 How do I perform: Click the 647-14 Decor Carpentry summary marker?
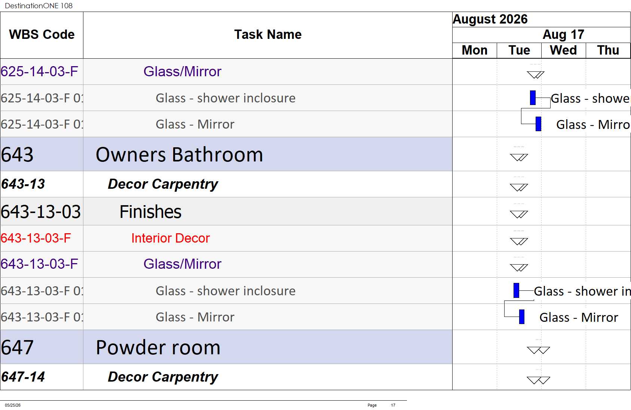(x=538, y=380)
